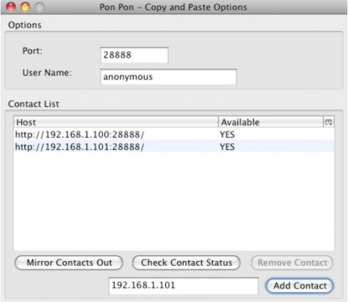This screenshot has height=302, width=348.
Task: Minimize the Pon Pon window
Action: (25, 7)
